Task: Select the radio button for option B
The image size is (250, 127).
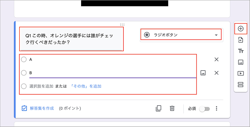Action: click(24, 73)
